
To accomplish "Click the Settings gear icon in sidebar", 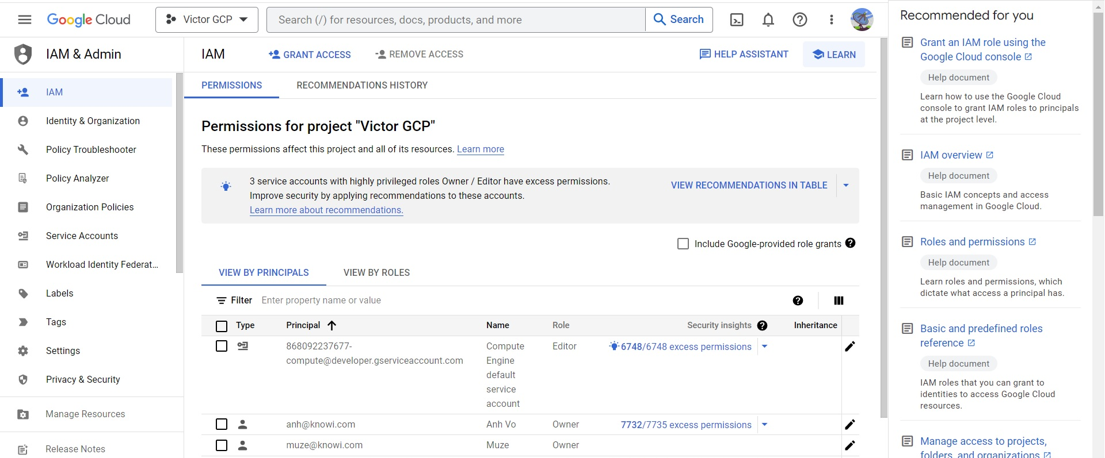I will (x=23, y=351).
